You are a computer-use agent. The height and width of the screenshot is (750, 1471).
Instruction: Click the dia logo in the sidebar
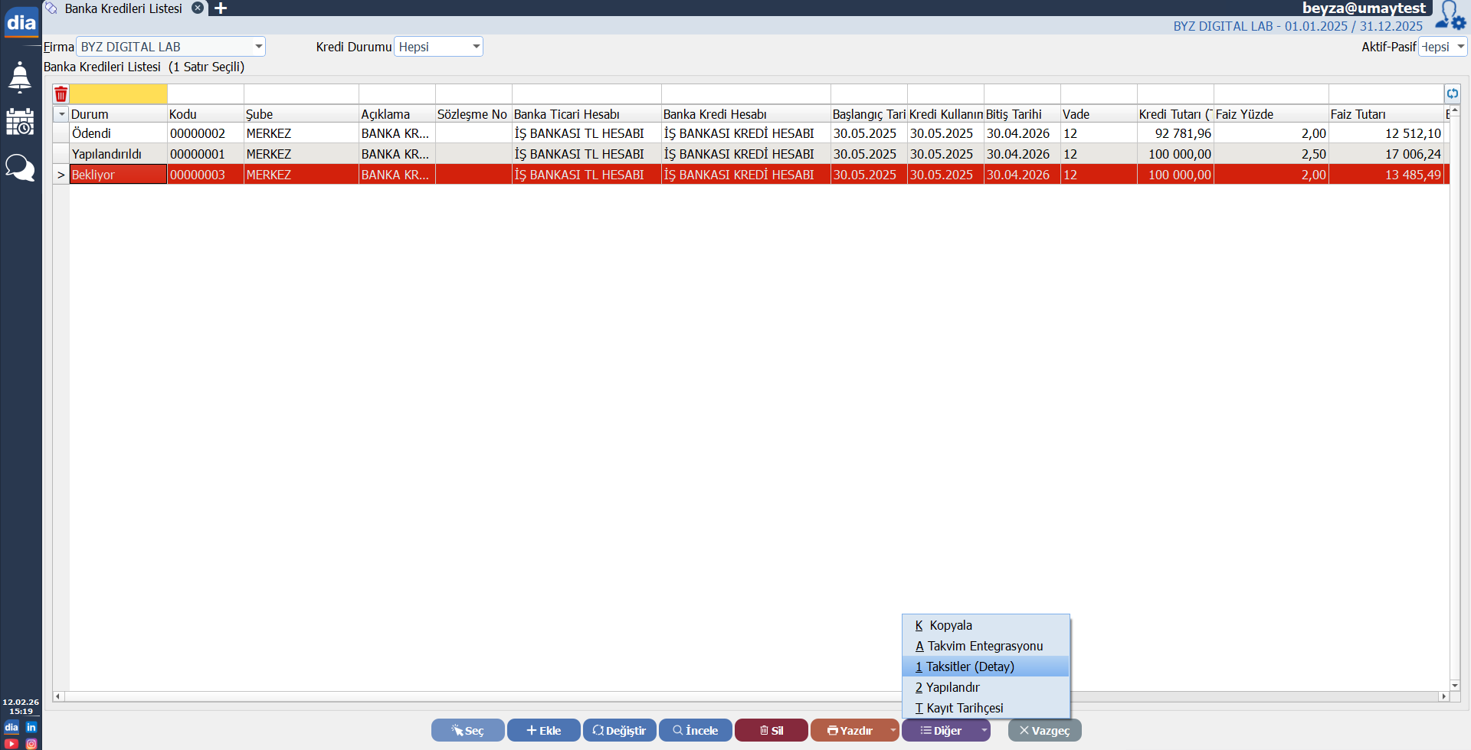(x=21, y=22)
